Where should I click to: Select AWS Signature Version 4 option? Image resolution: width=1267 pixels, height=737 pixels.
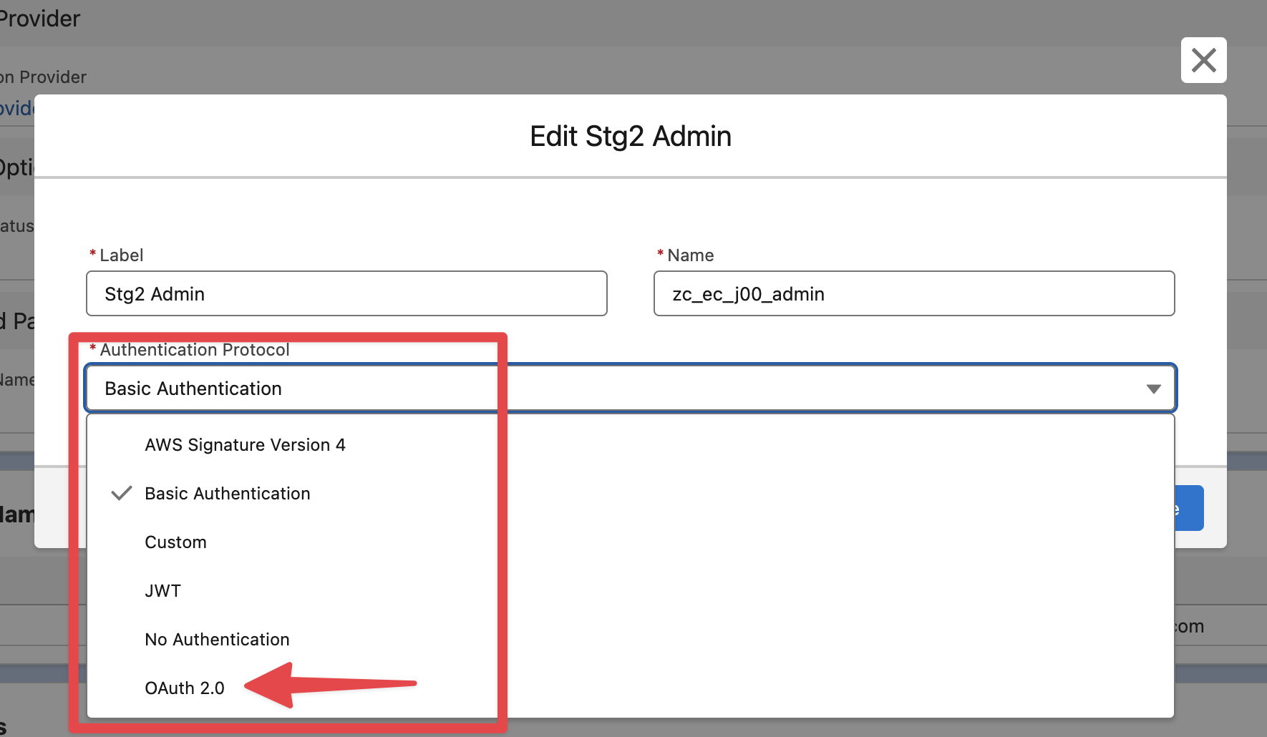click(245, 445)
